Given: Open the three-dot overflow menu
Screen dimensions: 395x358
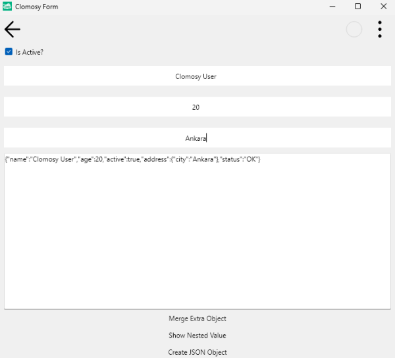Looking at the screenshot, I should (x=380, y=29).
